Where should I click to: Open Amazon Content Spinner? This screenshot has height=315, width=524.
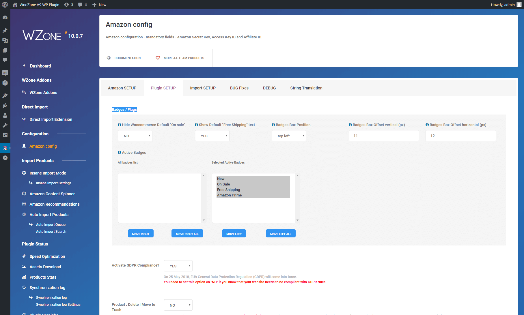pyautogui.click(x=52, y=194)
